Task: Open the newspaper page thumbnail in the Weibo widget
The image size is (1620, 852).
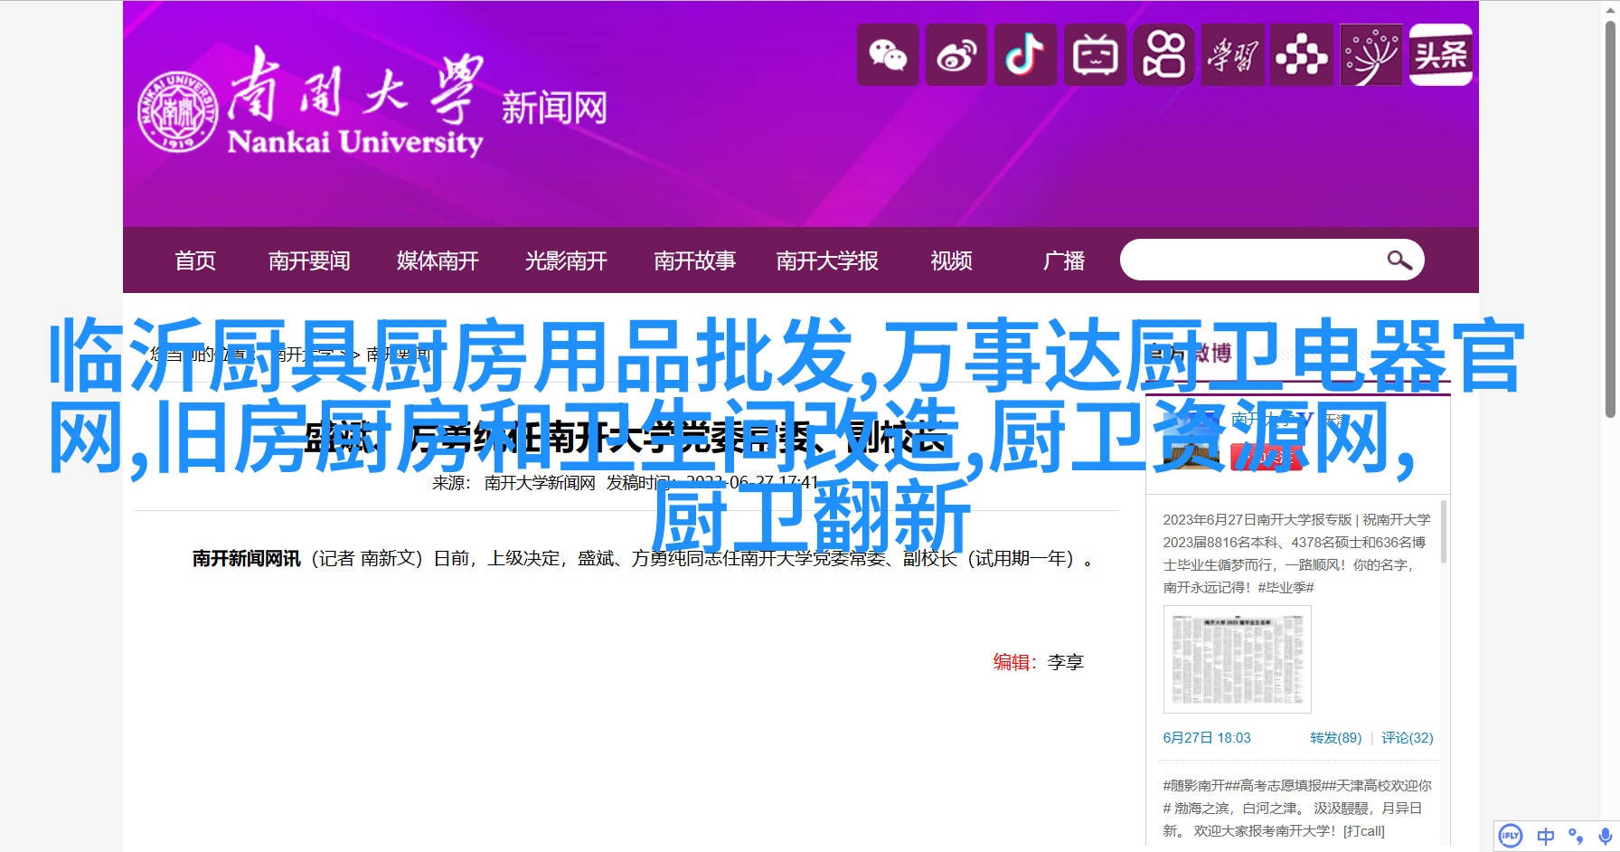Action: [x=1238, y=659]
